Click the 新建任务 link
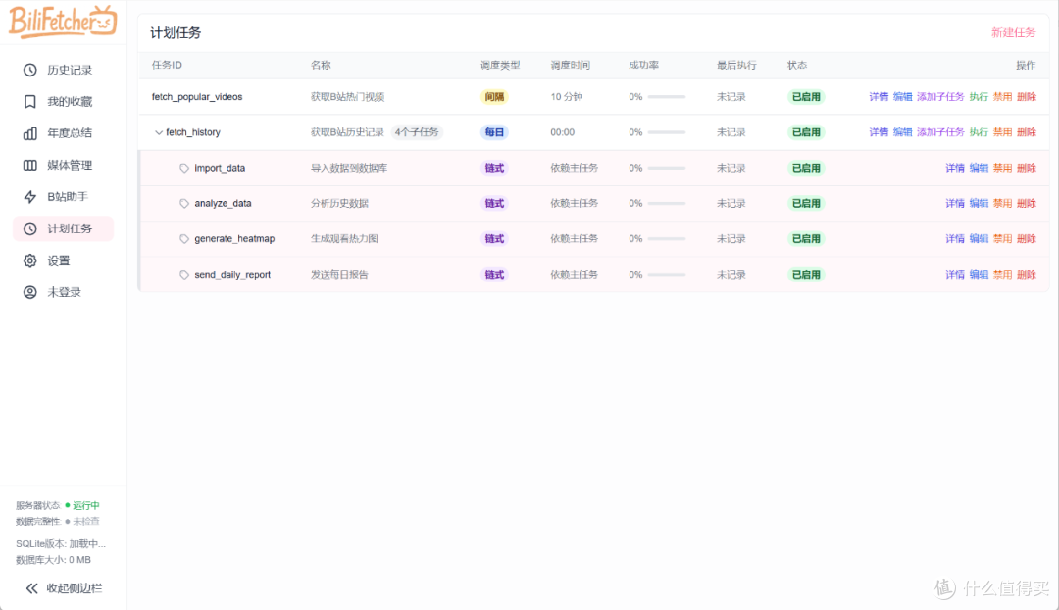Screen dimensions: 1059x610 click(x=1013, y=32)
